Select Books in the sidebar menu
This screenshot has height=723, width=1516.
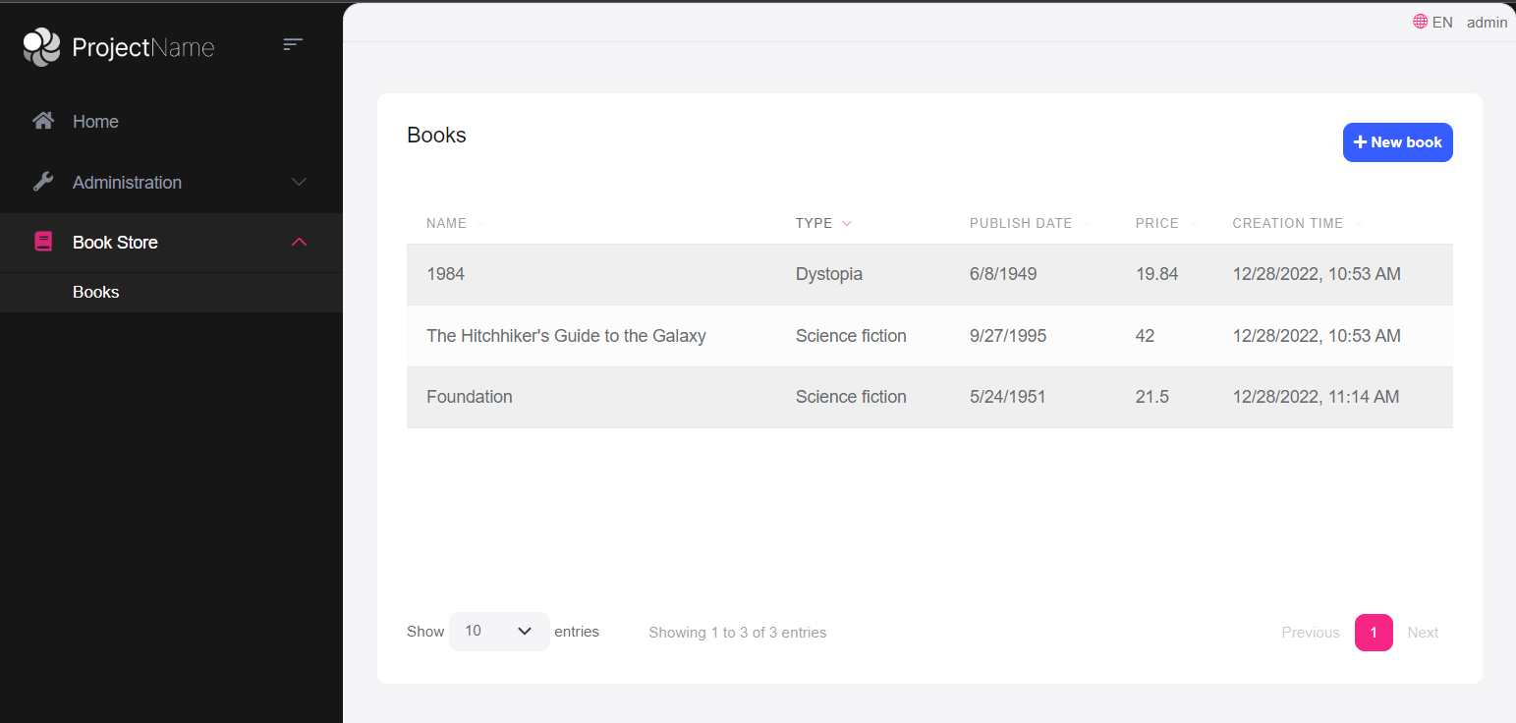click(x=95, y=292)
